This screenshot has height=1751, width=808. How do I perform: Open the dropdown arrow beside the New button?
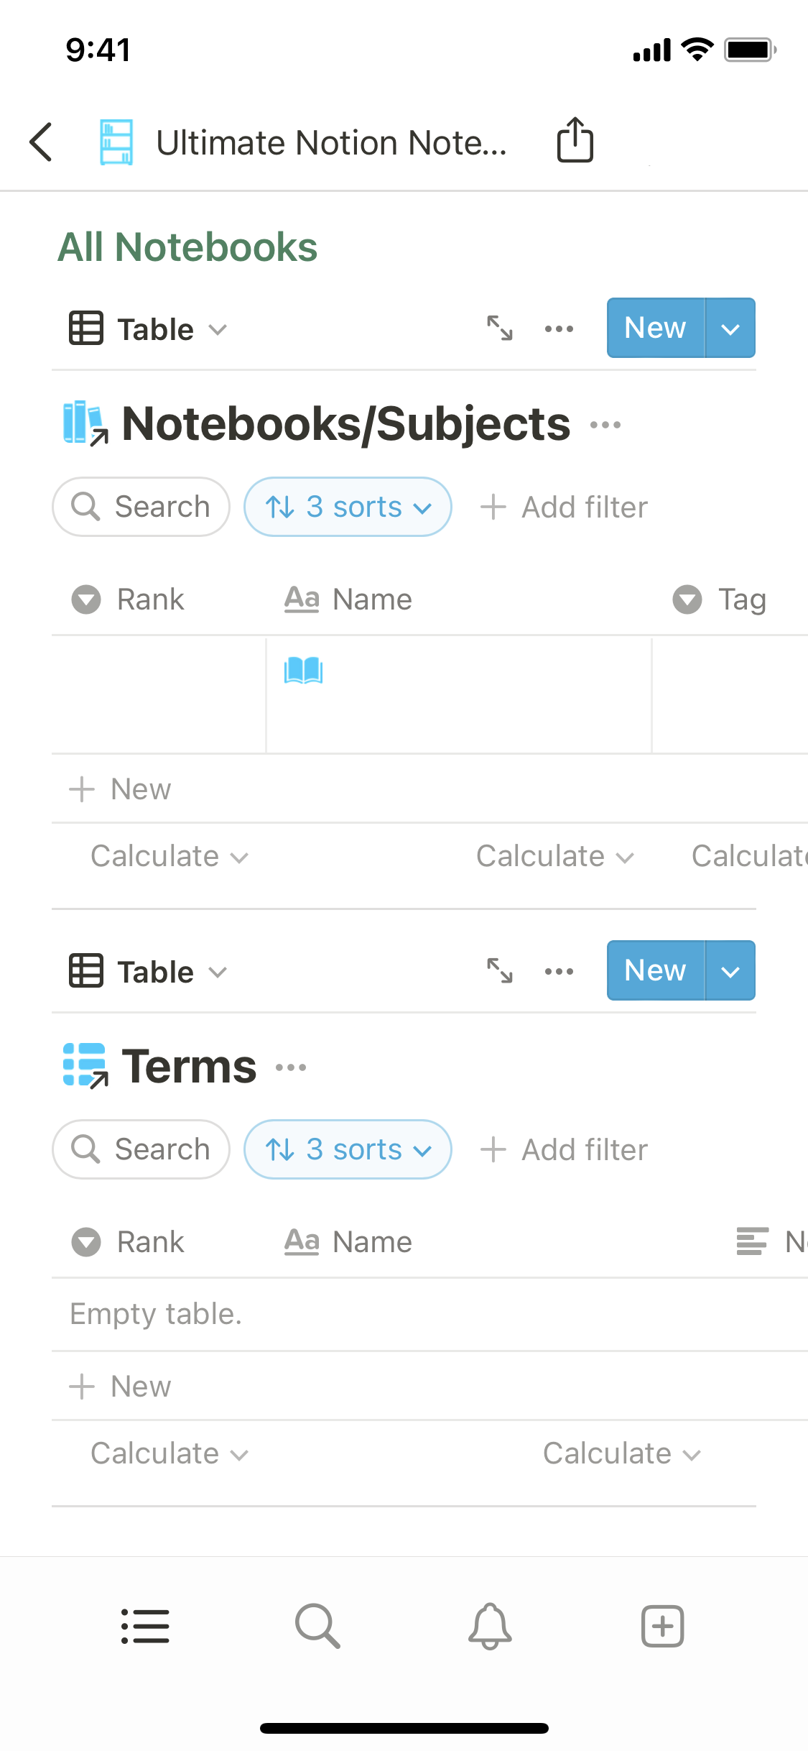[730, 328]
